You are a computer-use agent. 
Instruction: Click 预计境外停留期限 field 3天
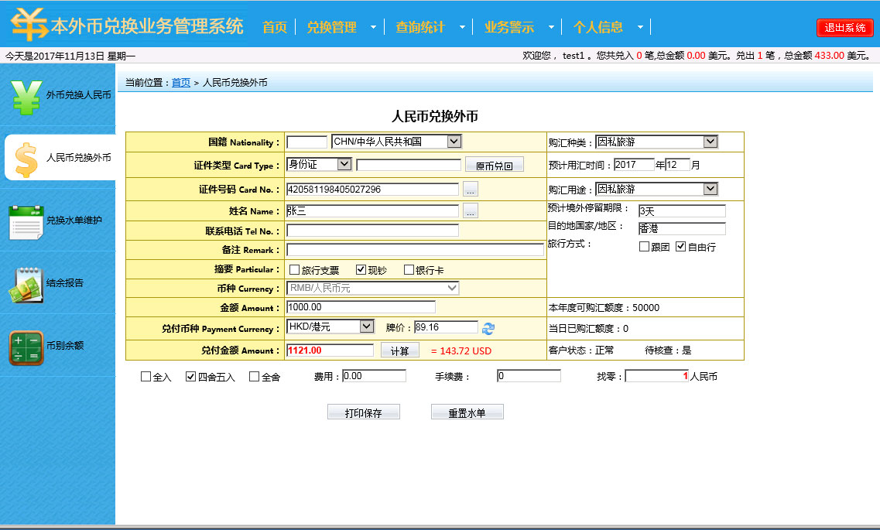(682, 211)
